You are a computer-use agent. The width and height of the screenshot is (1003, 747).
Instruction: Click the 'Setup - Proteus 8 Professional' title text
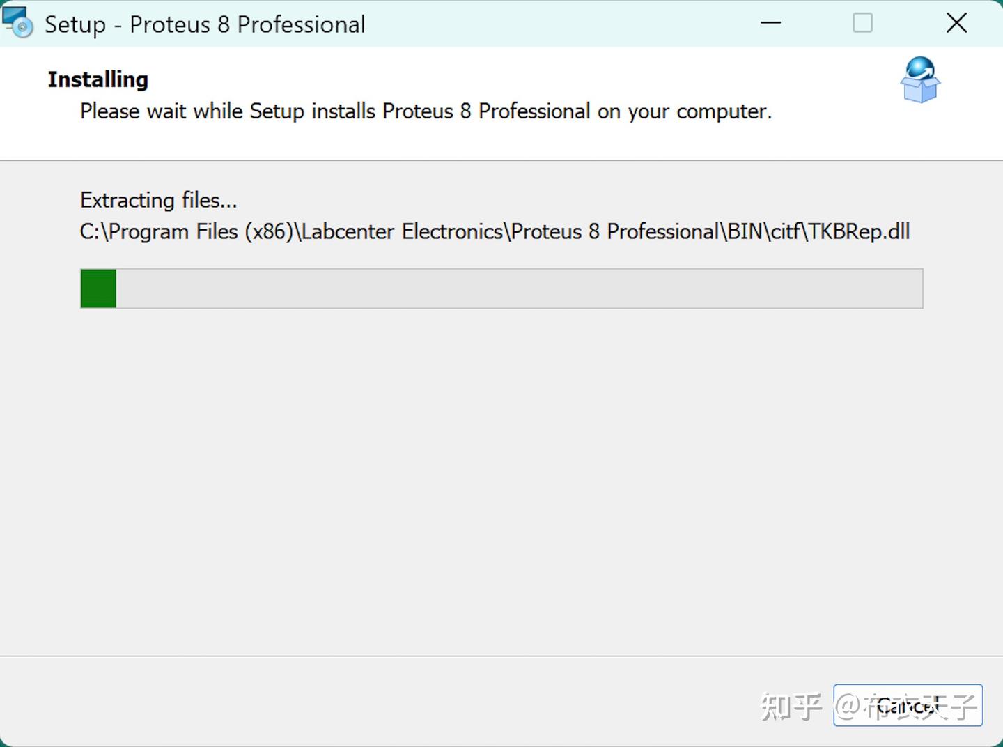[205, 24]
